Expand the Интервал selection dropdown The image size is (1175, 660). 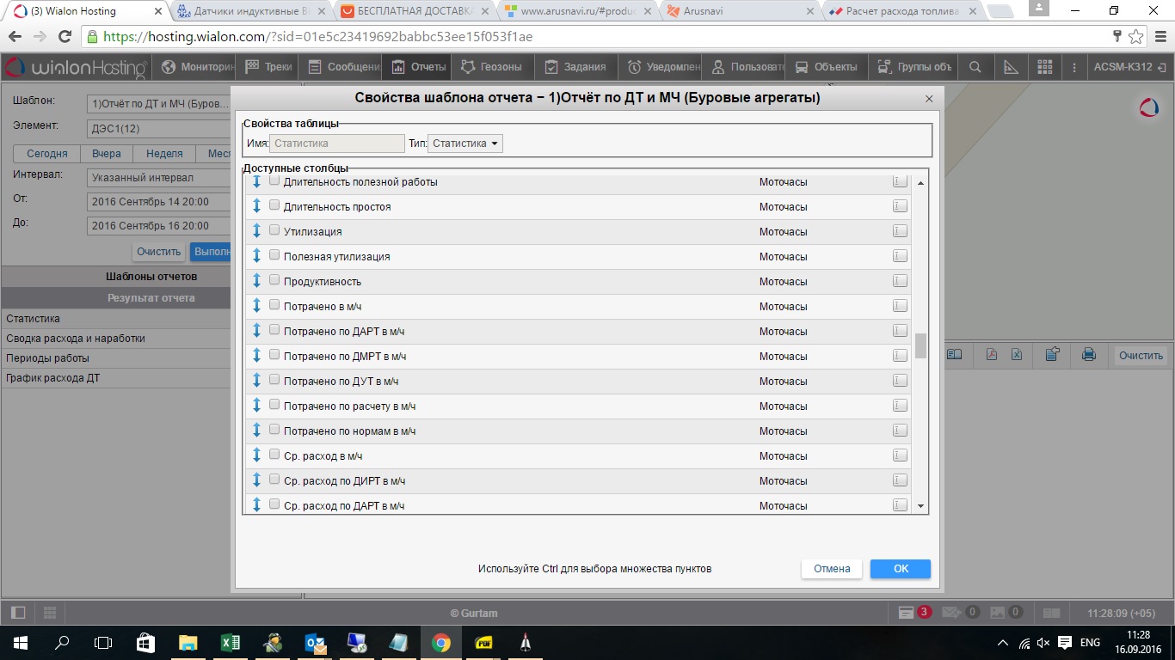159,178
